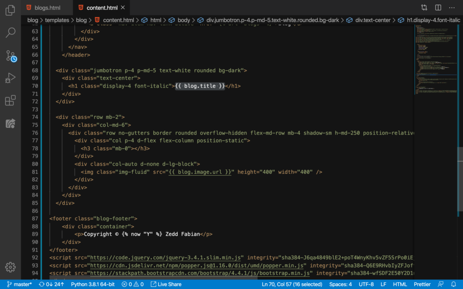Image resolution: width=463 pixels, height=289 pixels.
Task: Split the editor to the right
Action: (438, 8)
